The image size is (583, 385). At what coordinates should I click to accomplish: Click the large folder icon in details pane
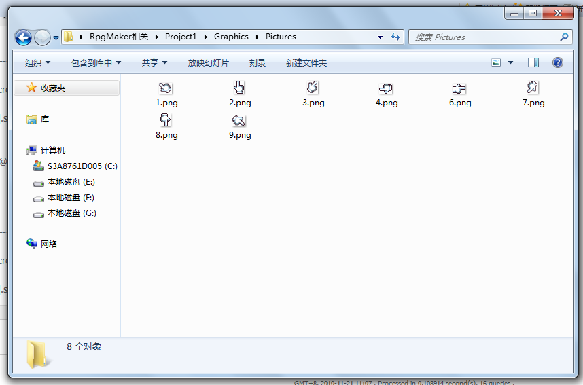click(37, 355)
